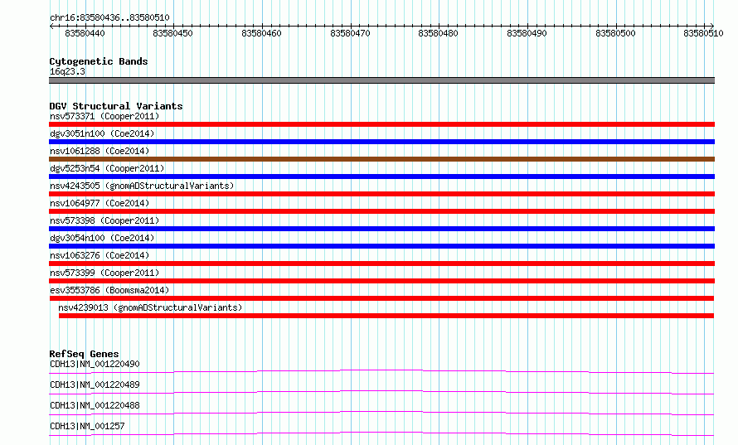
Task: Click the RefSeq Genes track title
Action: point(84,354)
